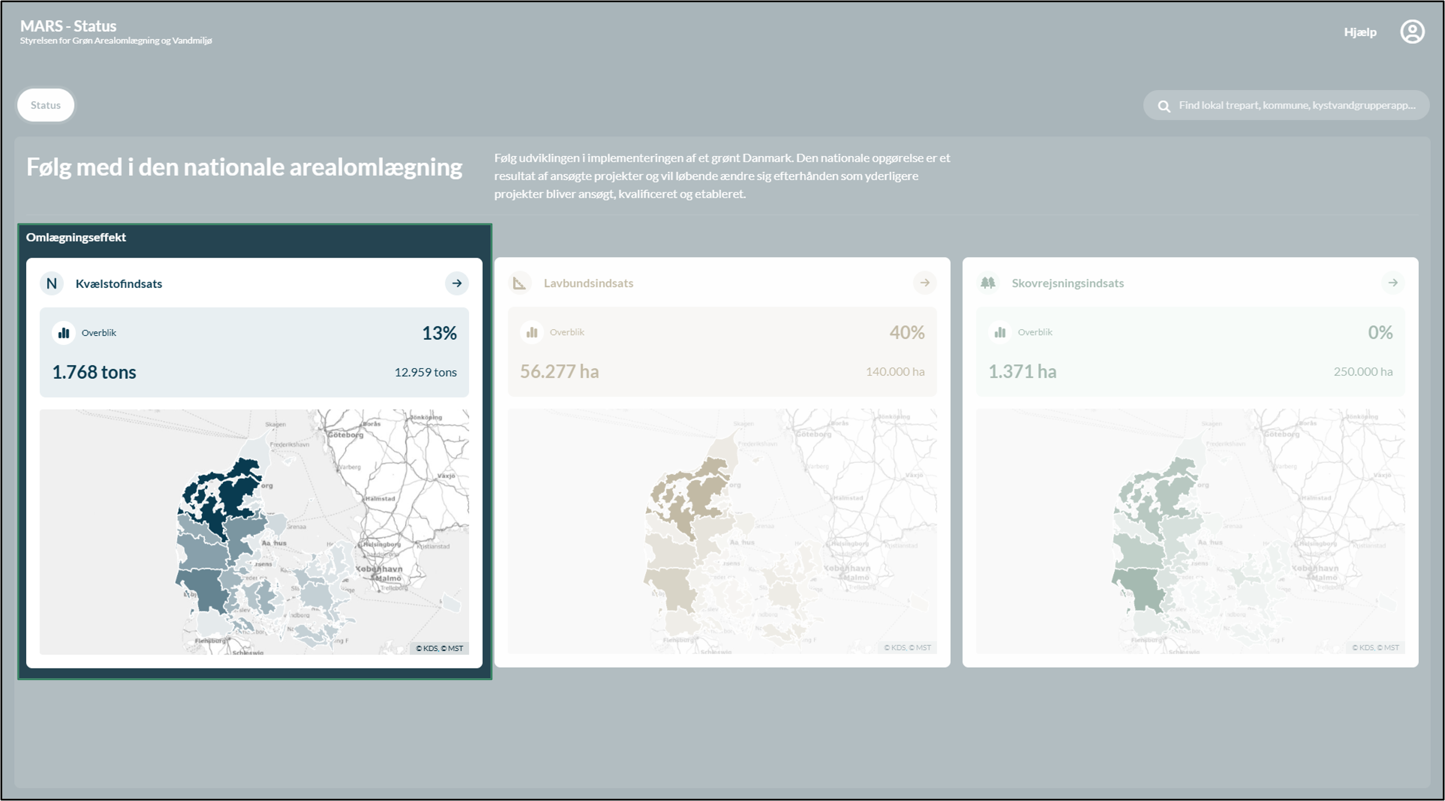The height and width of the screenshot is (801, 1445).
Task: Open the Skovrejsningsindsats card title
Action: [x=1067, y=283]
